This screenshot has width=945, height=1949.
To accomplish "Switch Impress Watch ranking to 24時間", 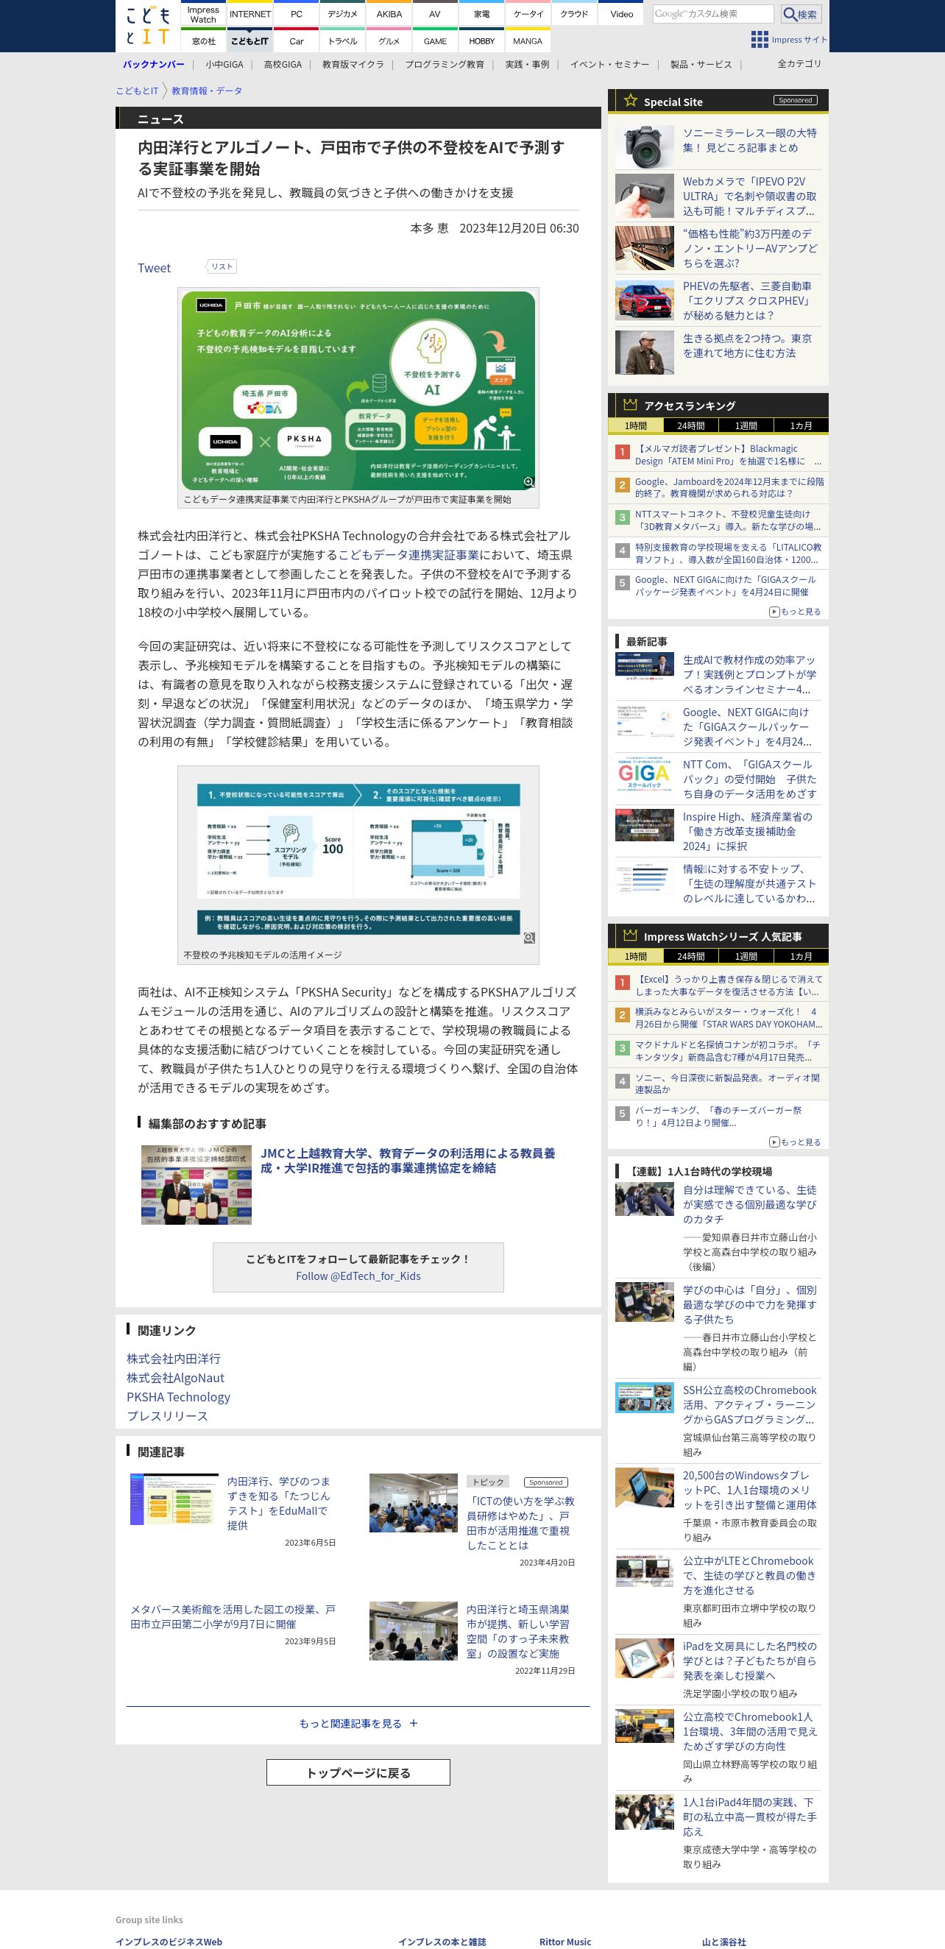I will coord(690,956).
